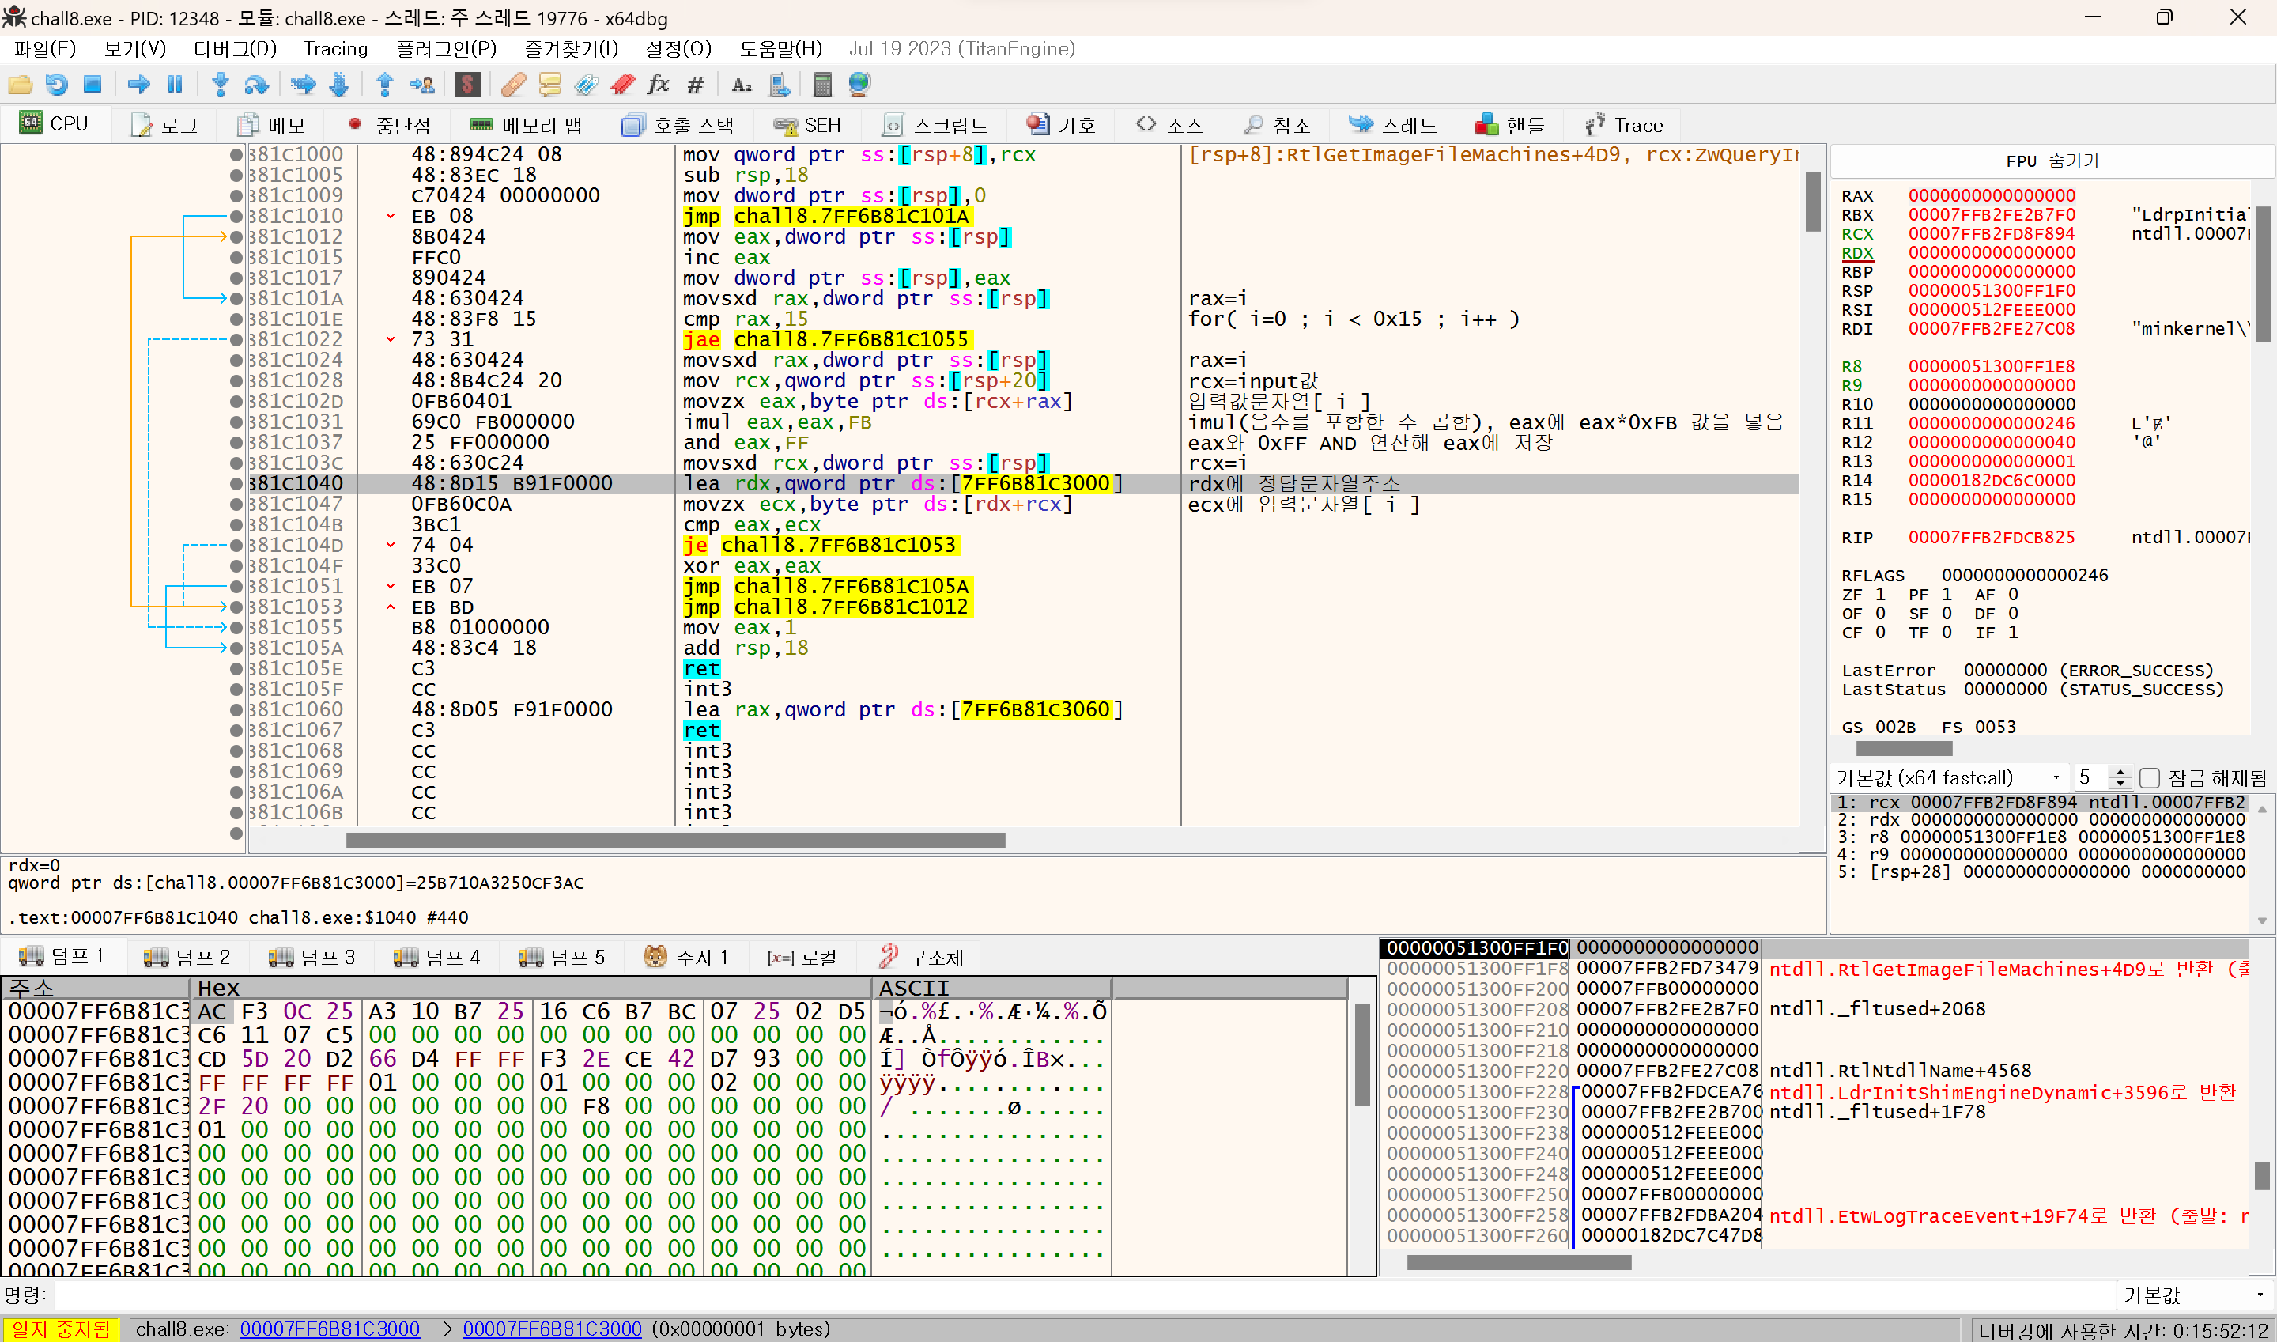Open the calculator toolbar icon
This screenshot has width=2277, height=1342.
pos(821,85)
